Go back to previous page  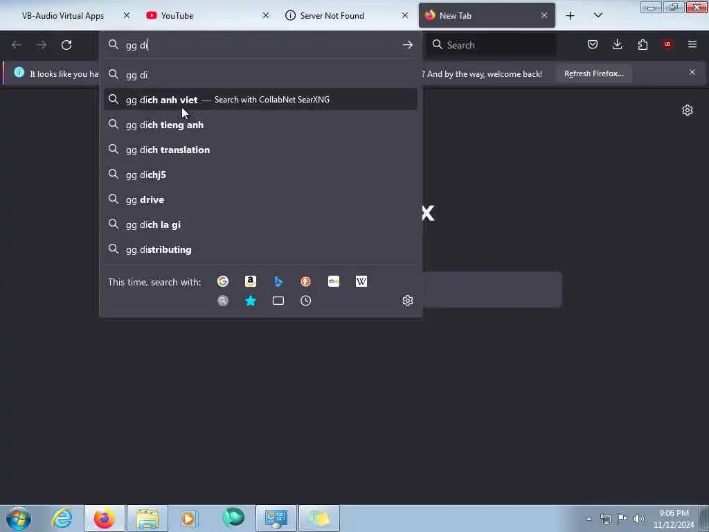pos(17,45)
